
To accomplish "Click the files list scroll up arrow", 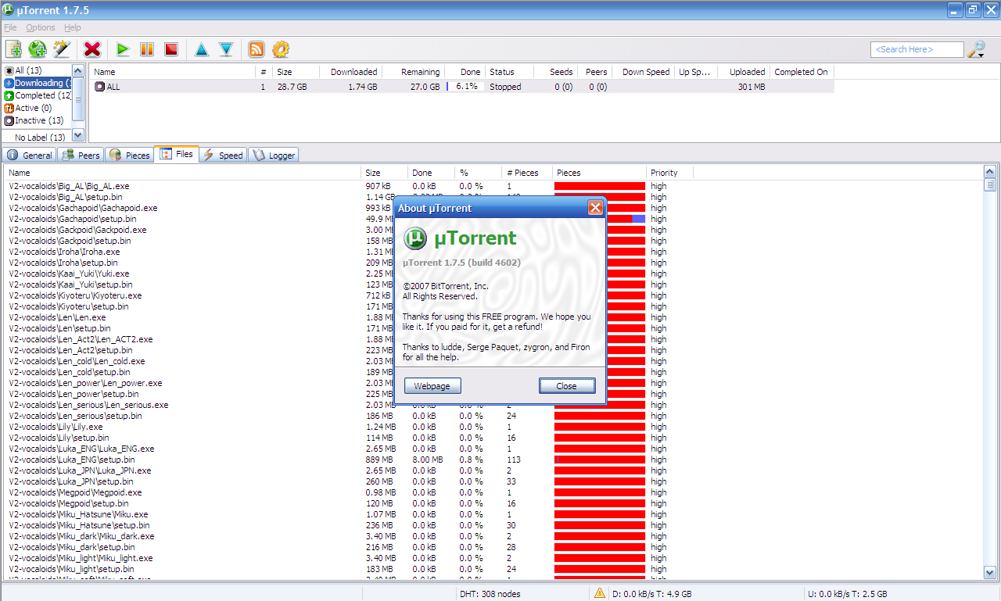I will click(x=990, y=172).
